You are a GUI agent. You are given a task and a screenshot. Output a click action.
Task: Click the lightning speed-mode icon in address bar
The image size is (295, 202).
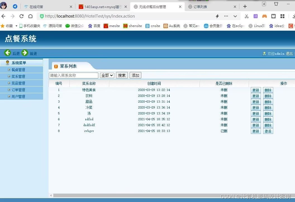click(x=217, y=16)
